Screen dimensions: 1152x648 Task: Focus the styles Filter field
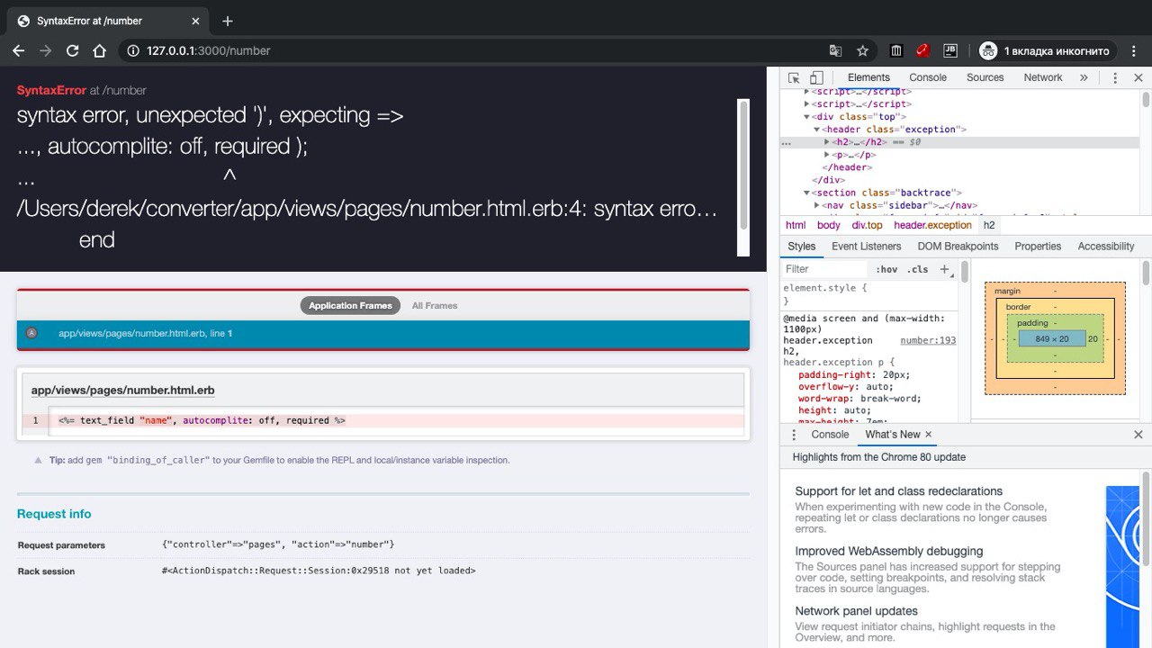click(x=823, y=269)
